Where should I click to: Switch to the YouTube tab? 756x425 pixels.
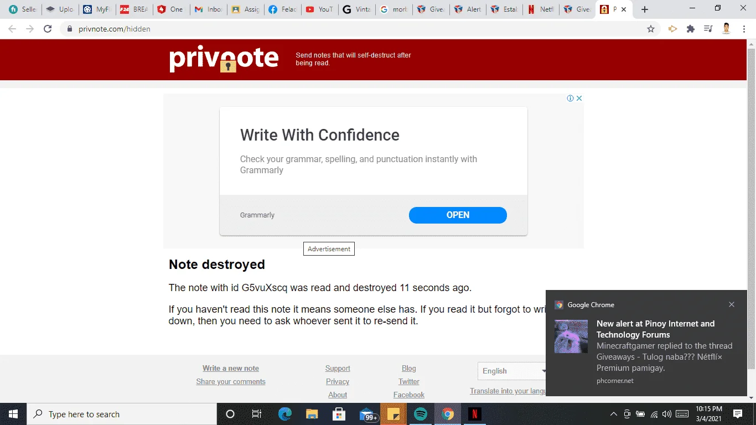319,9
